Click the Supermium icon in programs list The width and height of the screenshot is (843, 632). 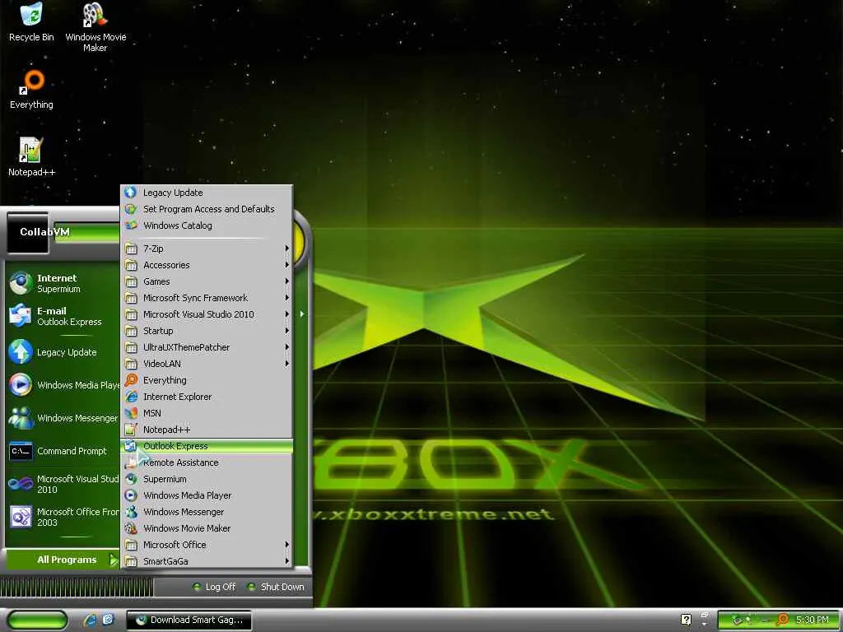pyautogui.click(x=131, y=479)
